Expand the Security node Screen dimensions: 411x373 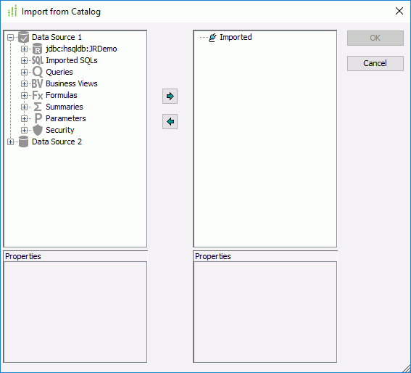pyautogui.click(x=24, y=130)
